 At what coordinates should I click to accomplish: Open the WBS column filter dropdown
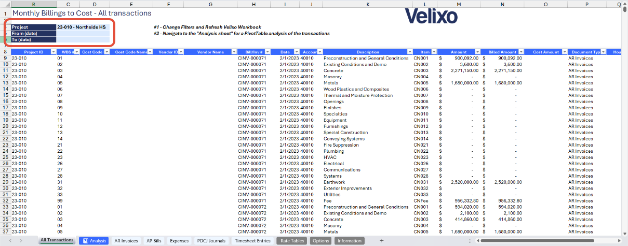76,52
